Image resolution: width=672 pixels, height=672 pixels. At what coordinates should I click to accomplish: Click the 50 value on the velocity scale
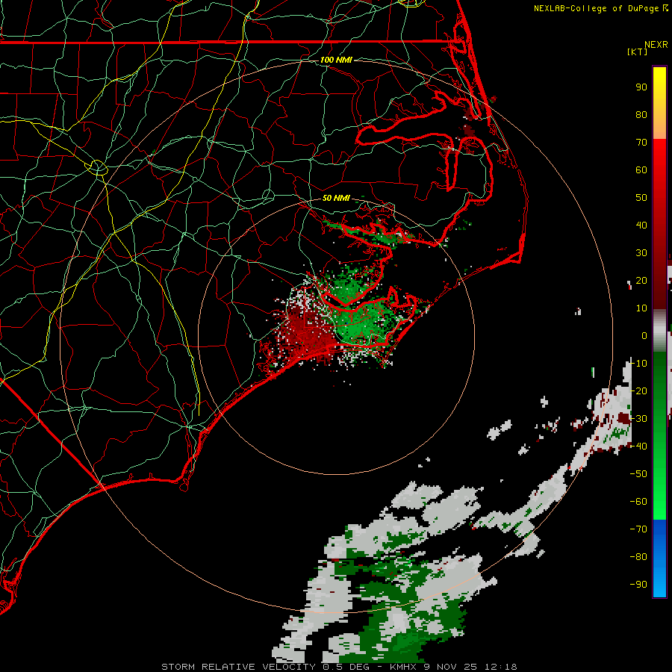(x=641, y=198)
